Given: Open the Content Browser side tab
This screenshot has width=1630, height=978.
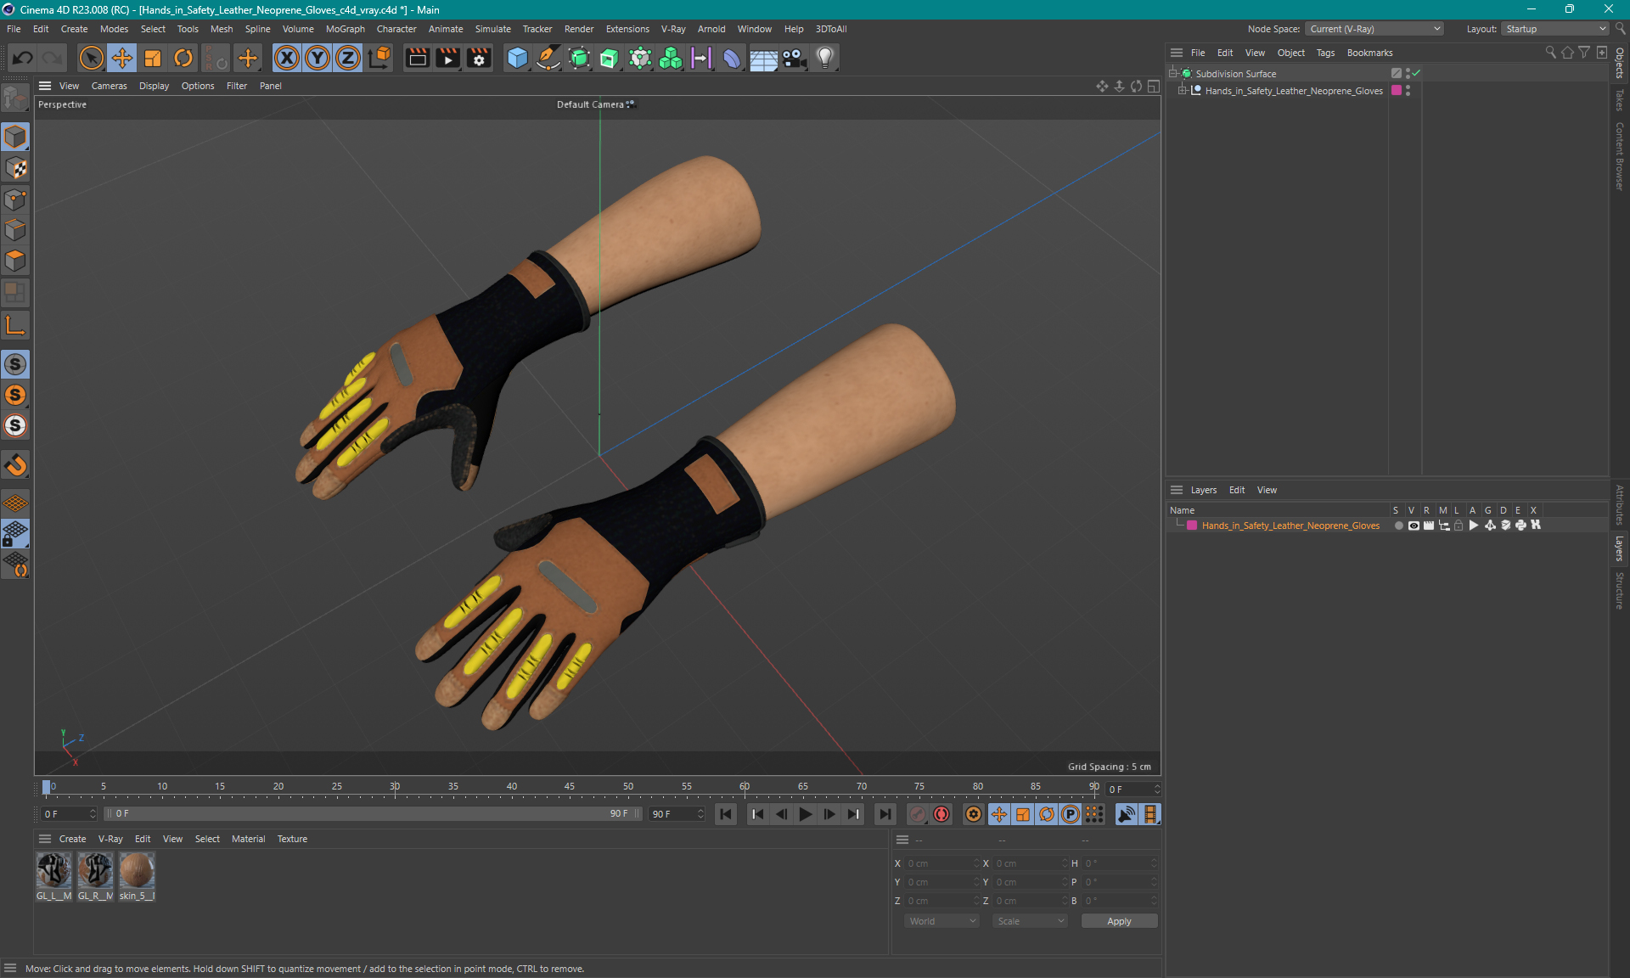Looking at the screenshot, I should pos(1620,156).
